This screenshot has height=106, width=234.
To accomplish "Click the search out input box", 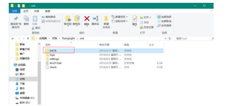I will tap(194, 38).
